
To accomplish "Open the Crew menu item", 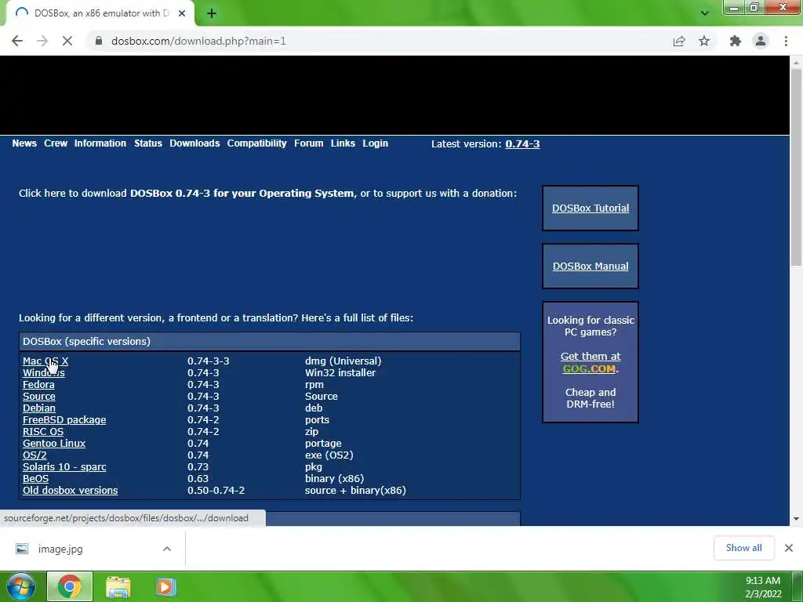I will pyautogui.click(x=56, y=143).
